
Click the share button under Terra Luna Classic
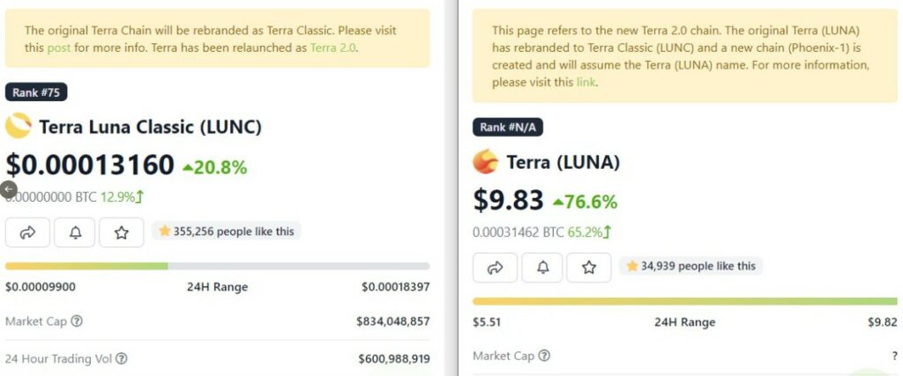tap(27, 232)
